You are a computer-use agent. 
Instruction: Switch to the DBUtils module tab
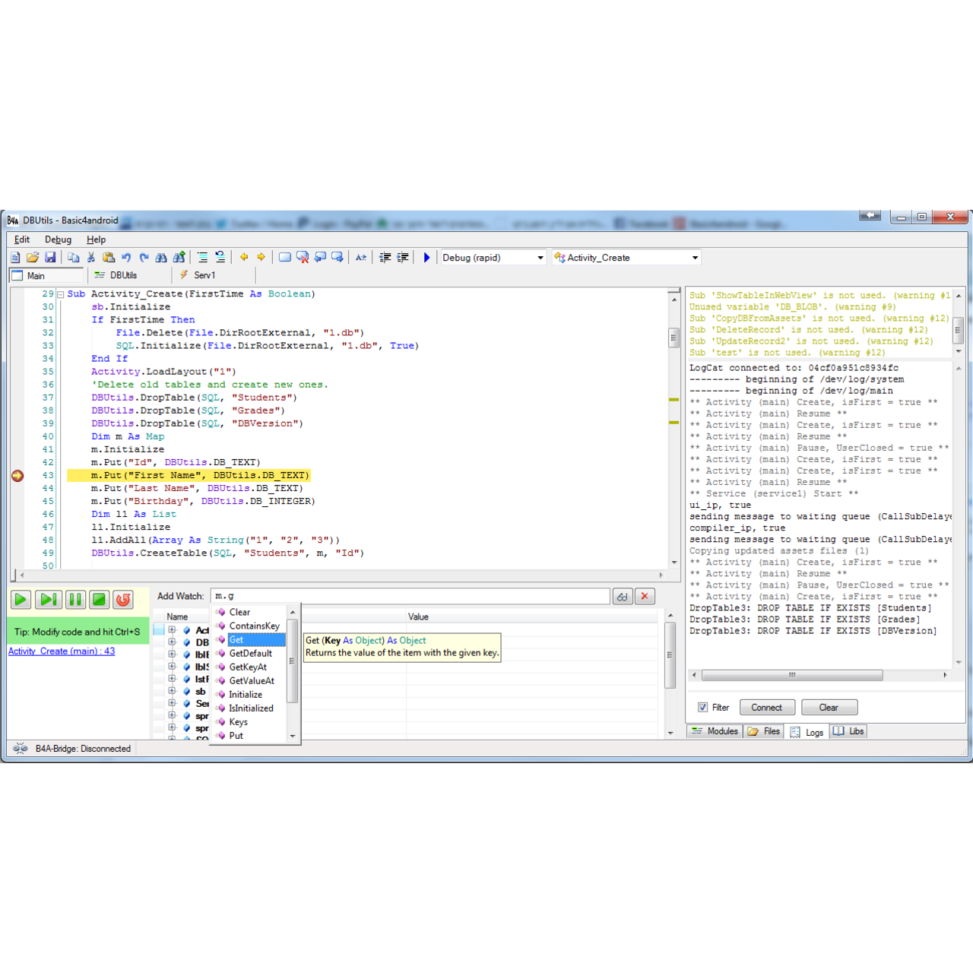123,275
